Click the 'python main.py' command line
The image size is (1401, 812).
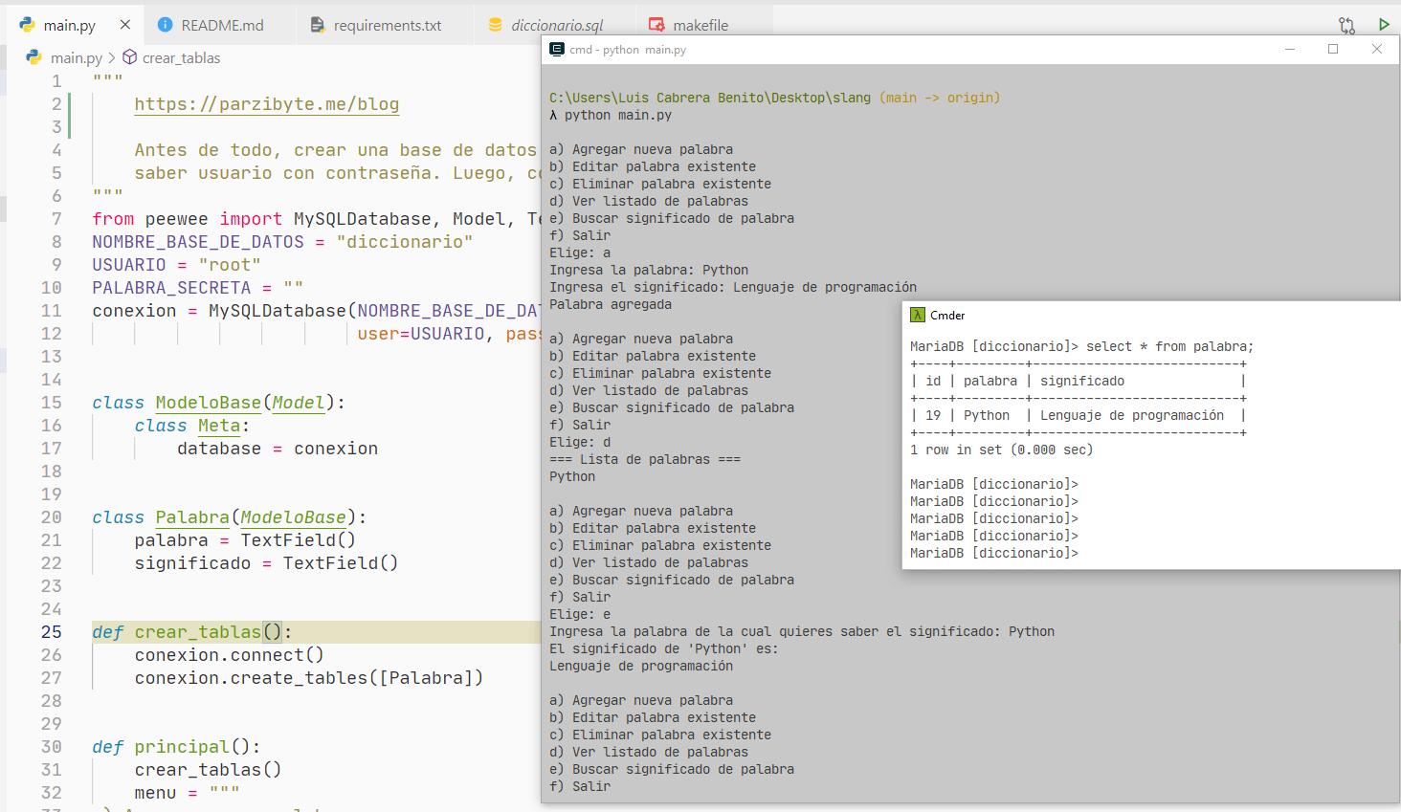(x=618, y=115)
